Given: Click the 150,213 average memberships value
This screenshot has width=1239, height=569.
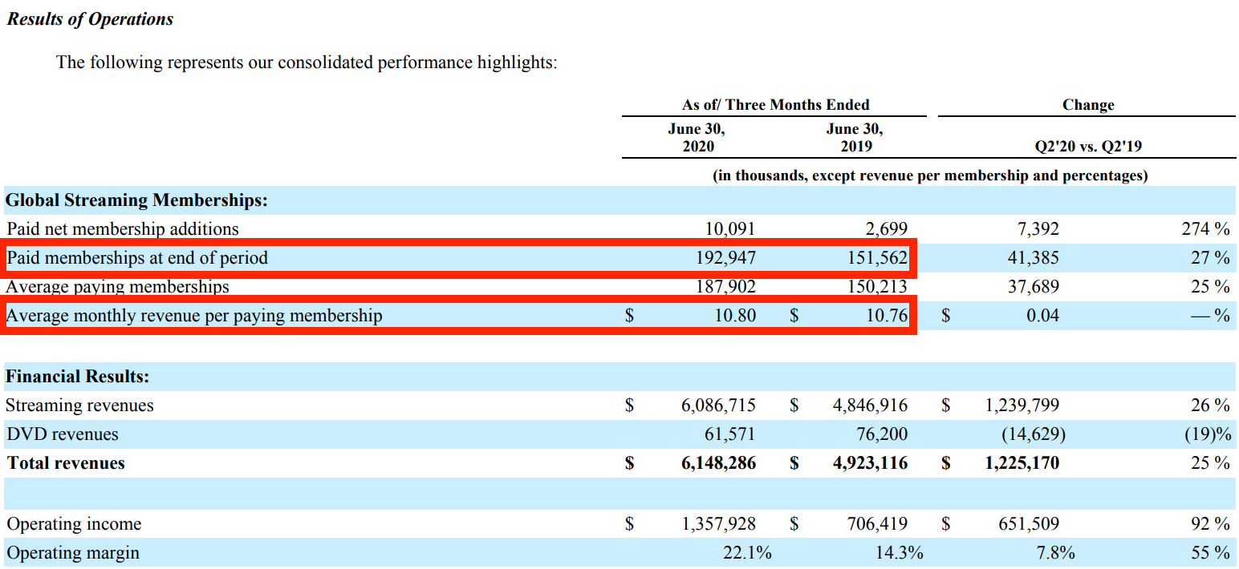Looking at the screenshot, I should click(x=878, y=287).
